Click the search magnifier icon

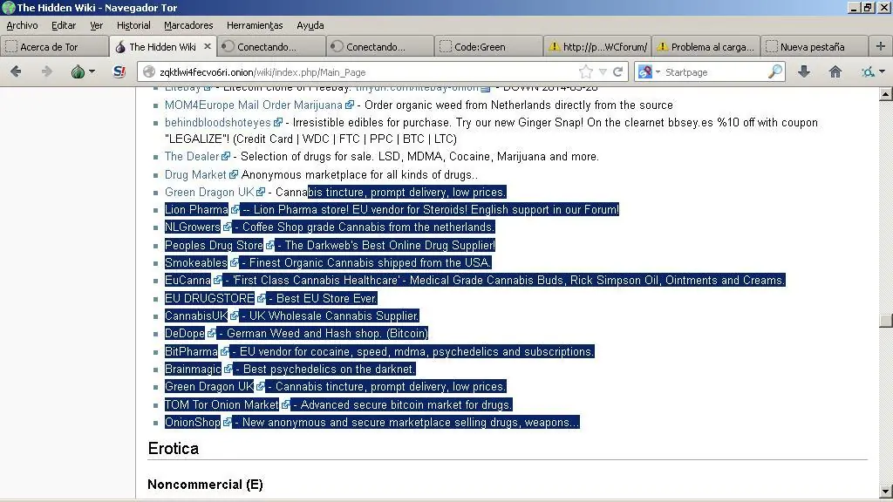pyautogui.click(x=775, y=71)
